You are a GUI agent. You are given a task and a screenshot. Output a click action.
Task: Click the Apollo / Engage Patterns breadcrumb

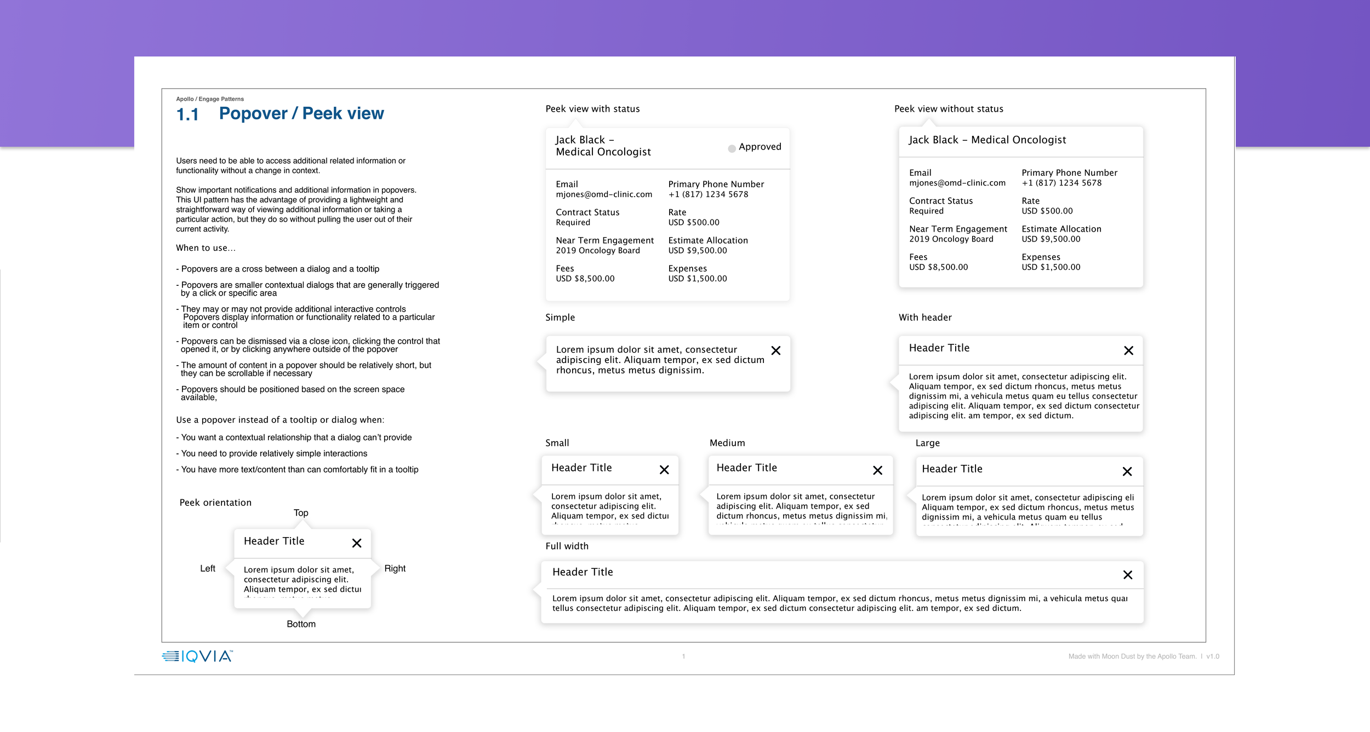[209, 99]
